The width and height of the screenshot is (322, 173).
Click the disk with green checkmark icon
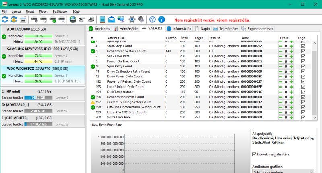click(x=53, y=20)
